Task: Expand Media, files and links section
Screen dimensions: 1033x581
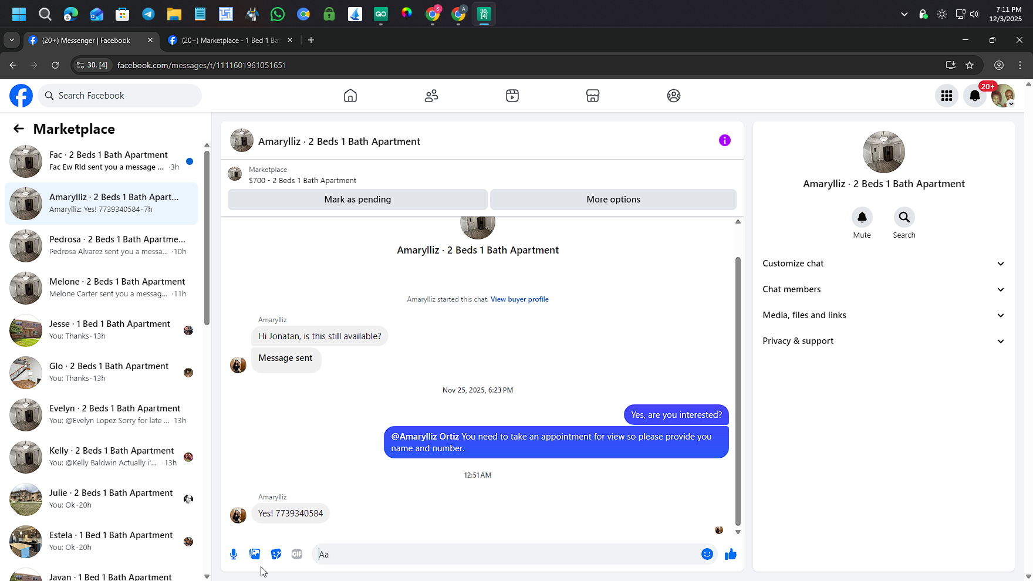Action: point(884,315)
